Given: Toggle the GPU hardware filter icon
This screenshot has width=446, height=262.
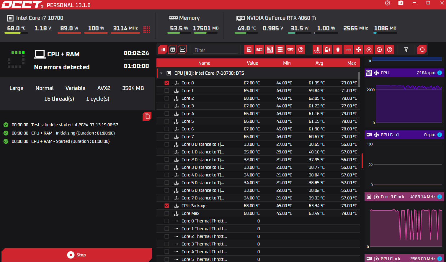Looking at the screenshot, I should [x=259, y=50].
